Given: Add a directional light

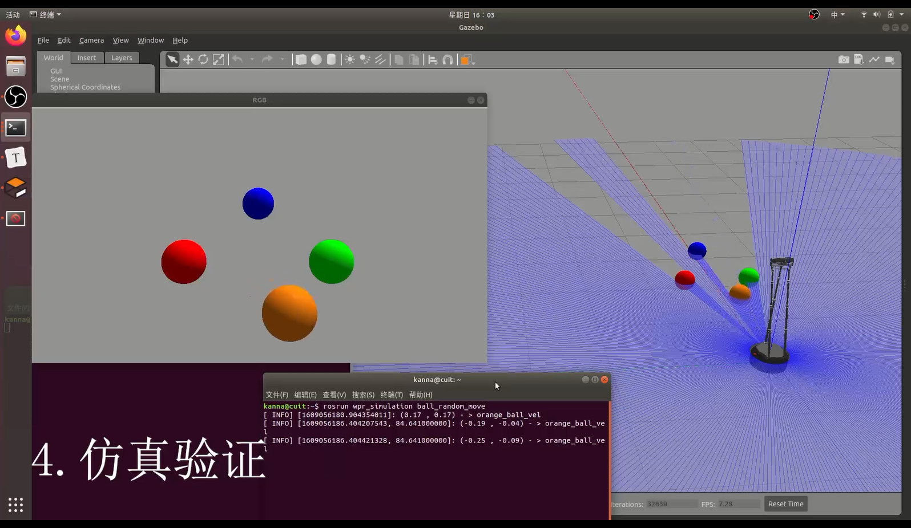Looking at the screenshot, I should [381, 59].
